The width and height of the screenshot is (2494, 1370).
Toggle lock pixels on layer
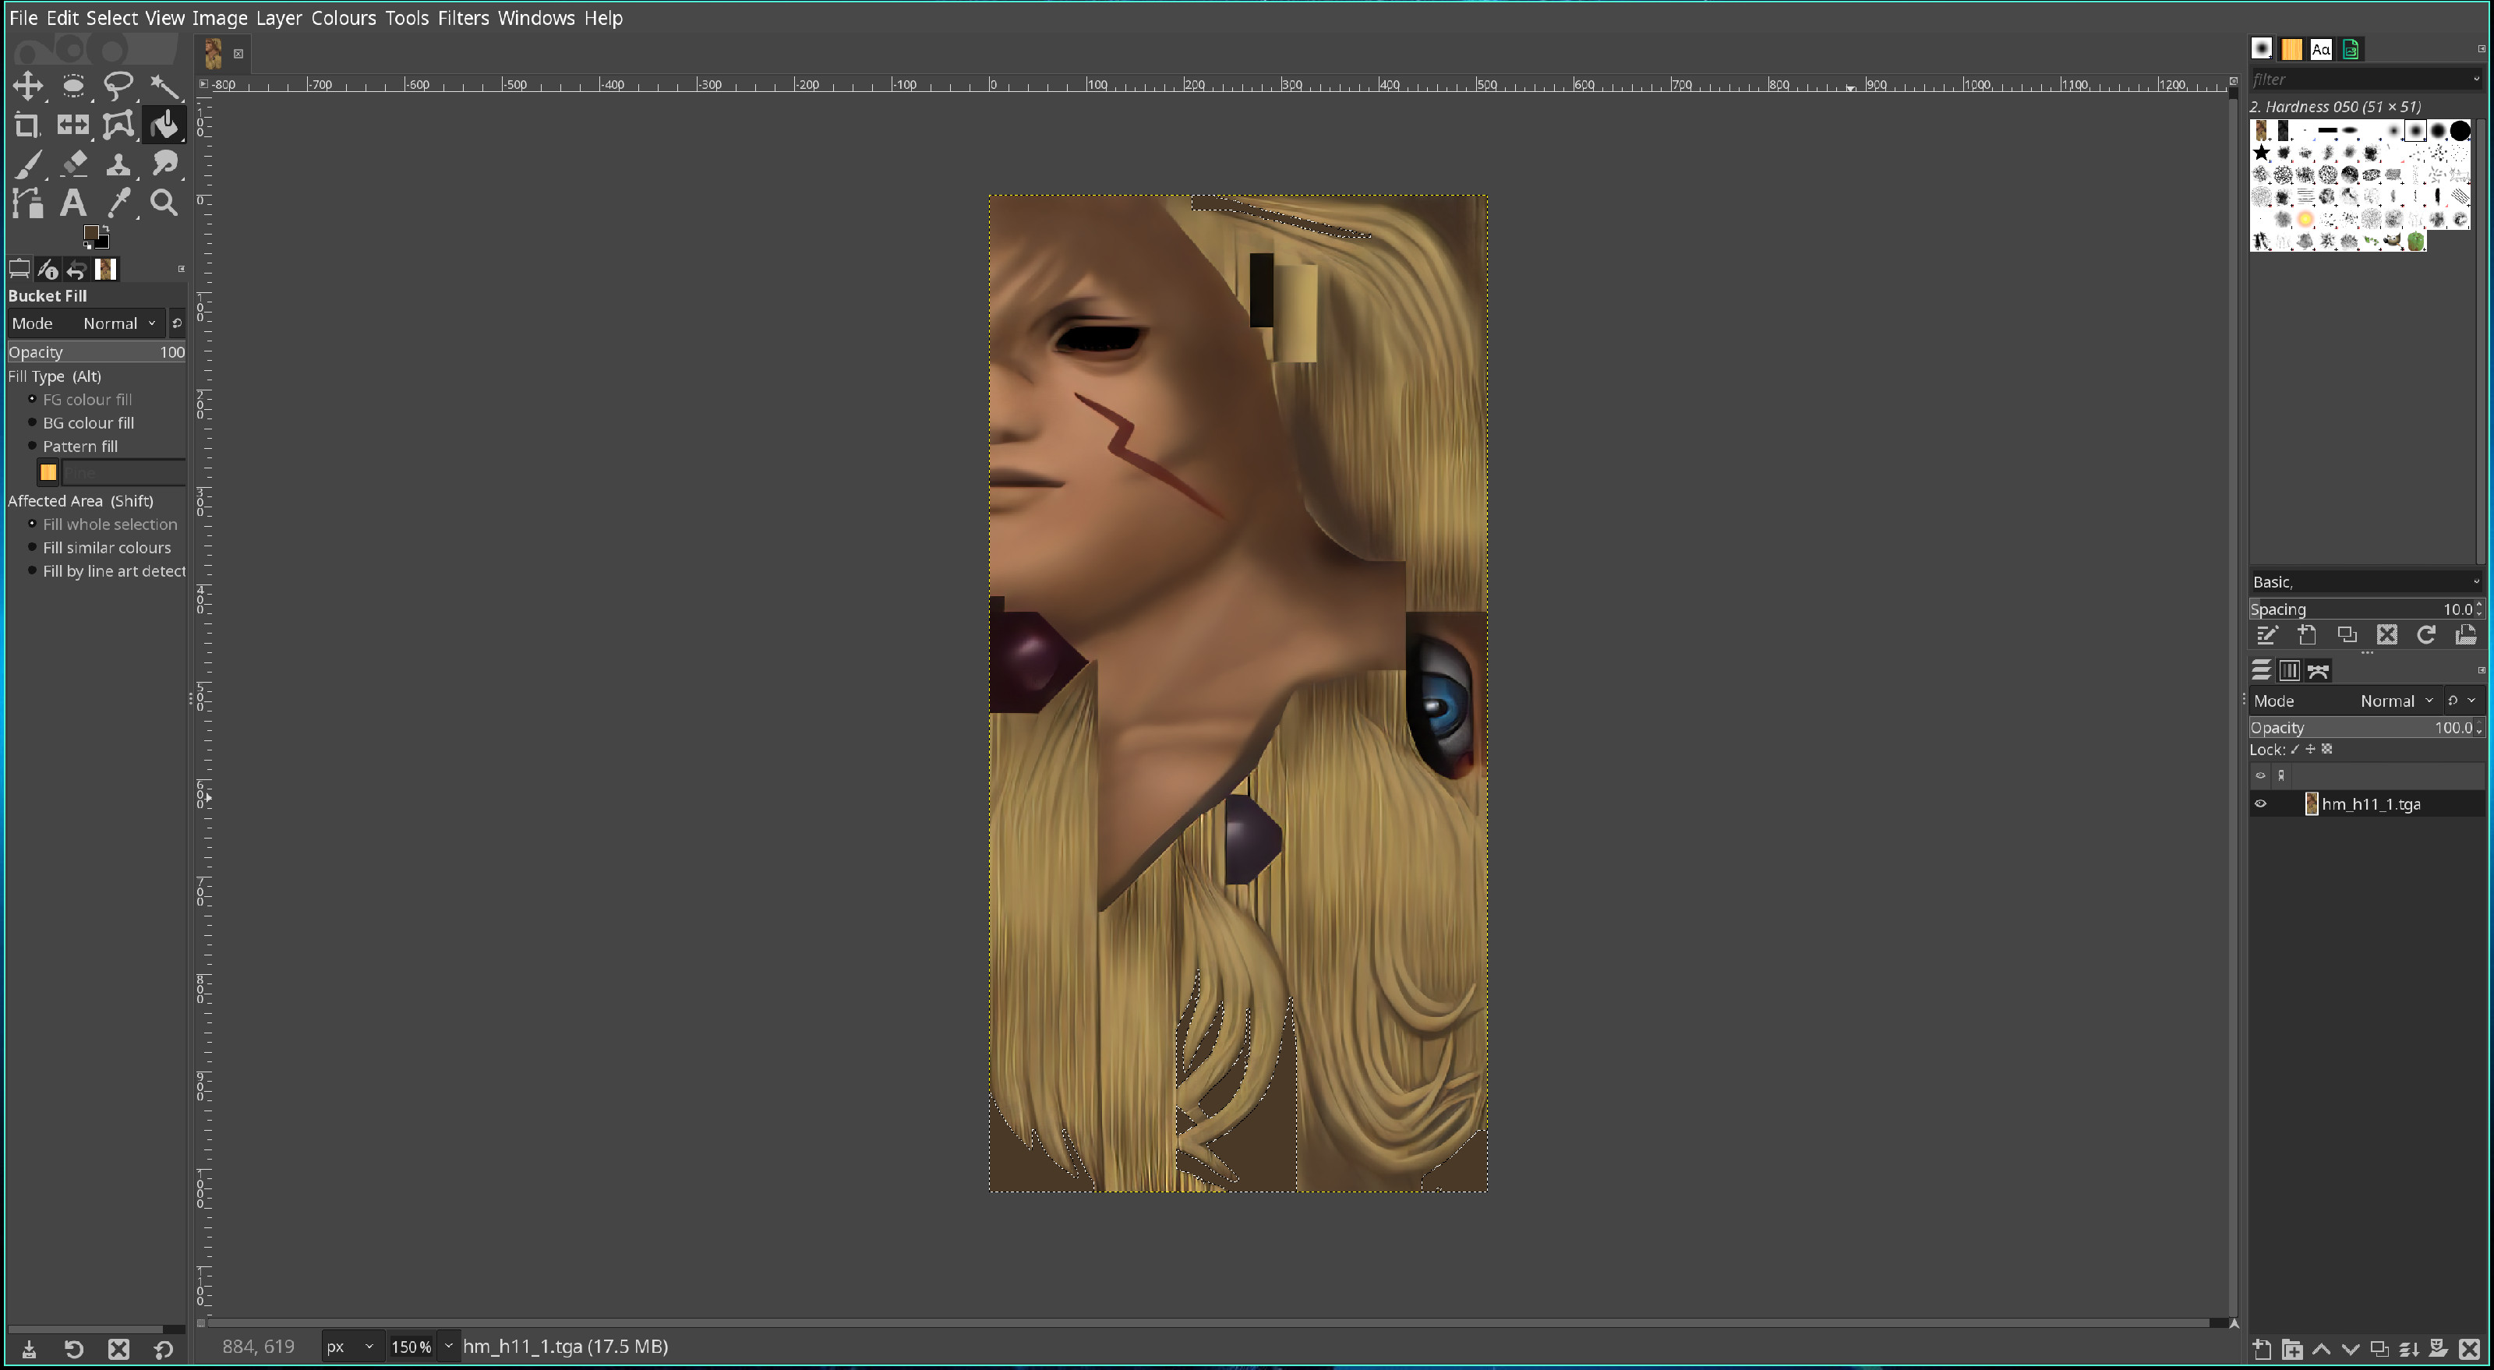tap(2294, 750)
